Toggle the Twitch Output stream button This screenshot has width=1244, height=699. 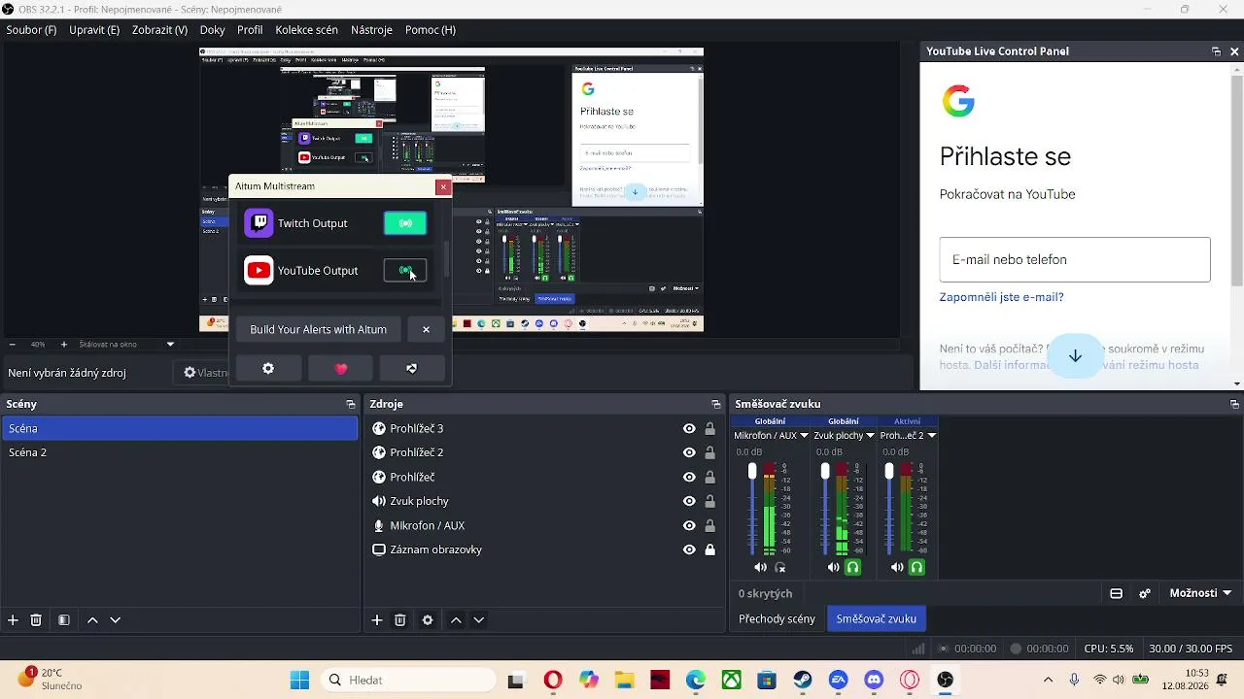(x=405, y=223)
